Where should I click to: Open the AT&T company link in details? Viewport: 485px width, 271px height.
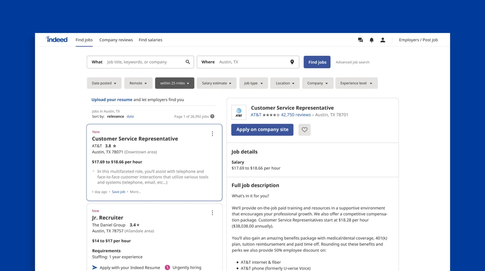tap(256, 115)
